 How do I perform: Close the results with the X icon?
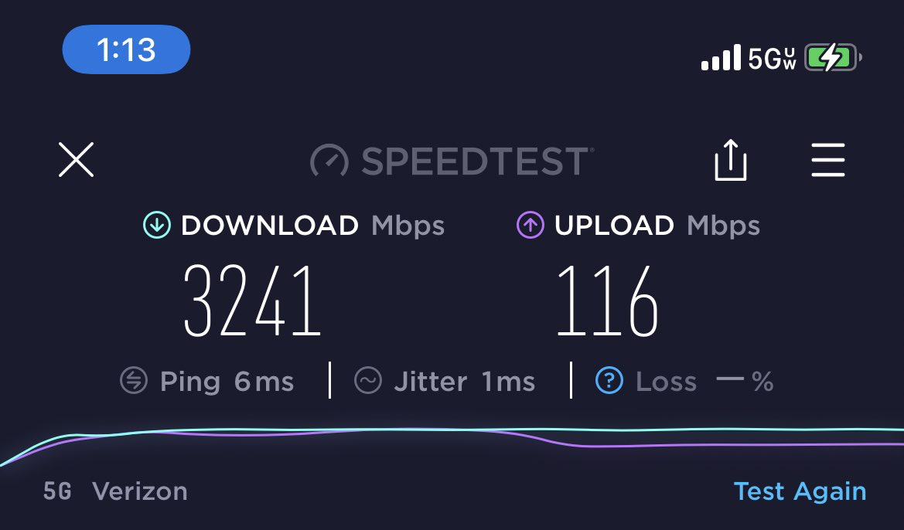click(x=76, y=160)
